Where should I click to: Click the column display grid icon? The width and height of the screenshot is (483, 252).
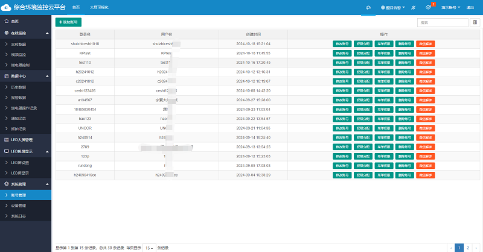click(475, 22)
